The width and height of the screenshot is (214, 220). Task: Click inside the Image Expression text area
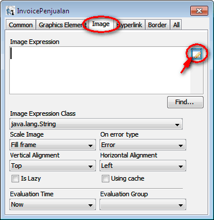coord(100,71)
